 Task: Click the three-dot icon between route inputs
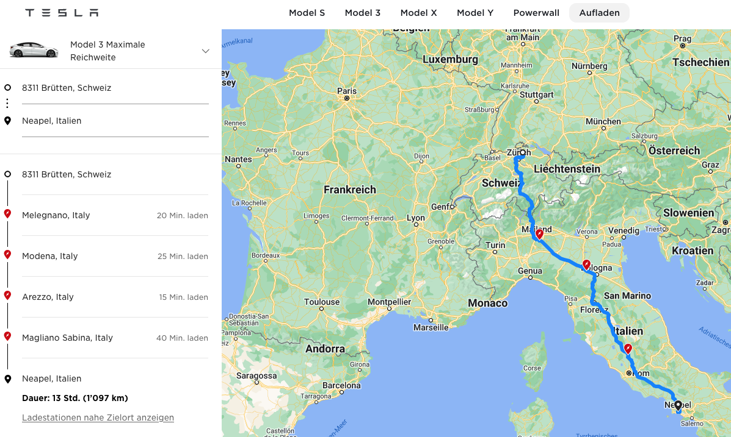[x=7, y=104]
